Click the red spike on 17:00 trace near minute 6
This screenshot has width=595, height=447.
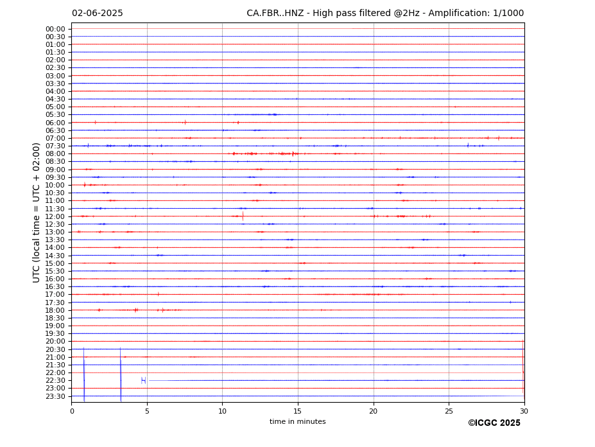(159, 294)
